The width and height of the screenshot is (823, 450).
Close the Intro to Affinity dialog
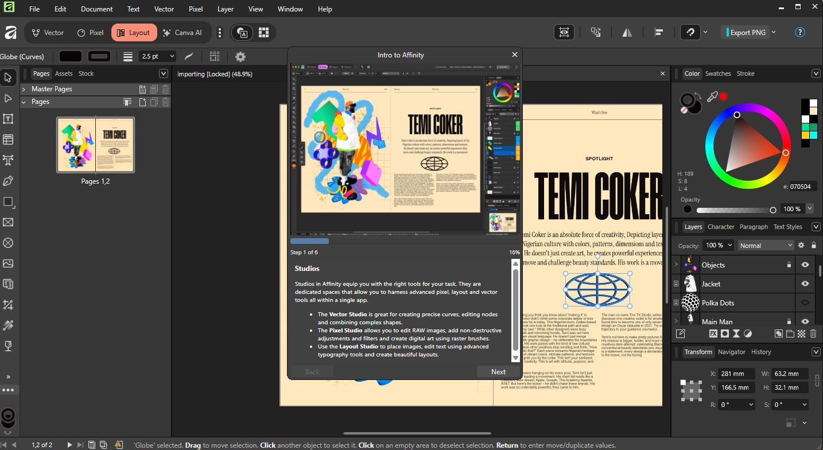[x=514, y=55]
